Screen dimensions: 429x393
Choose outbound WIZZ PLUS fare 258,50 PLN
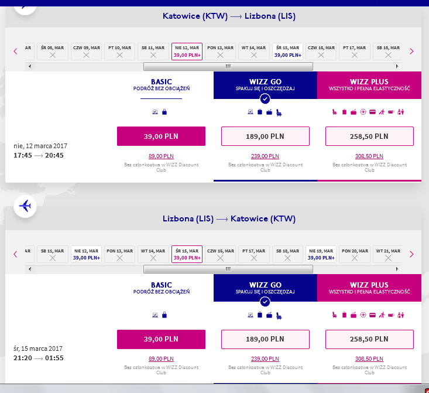369,136
